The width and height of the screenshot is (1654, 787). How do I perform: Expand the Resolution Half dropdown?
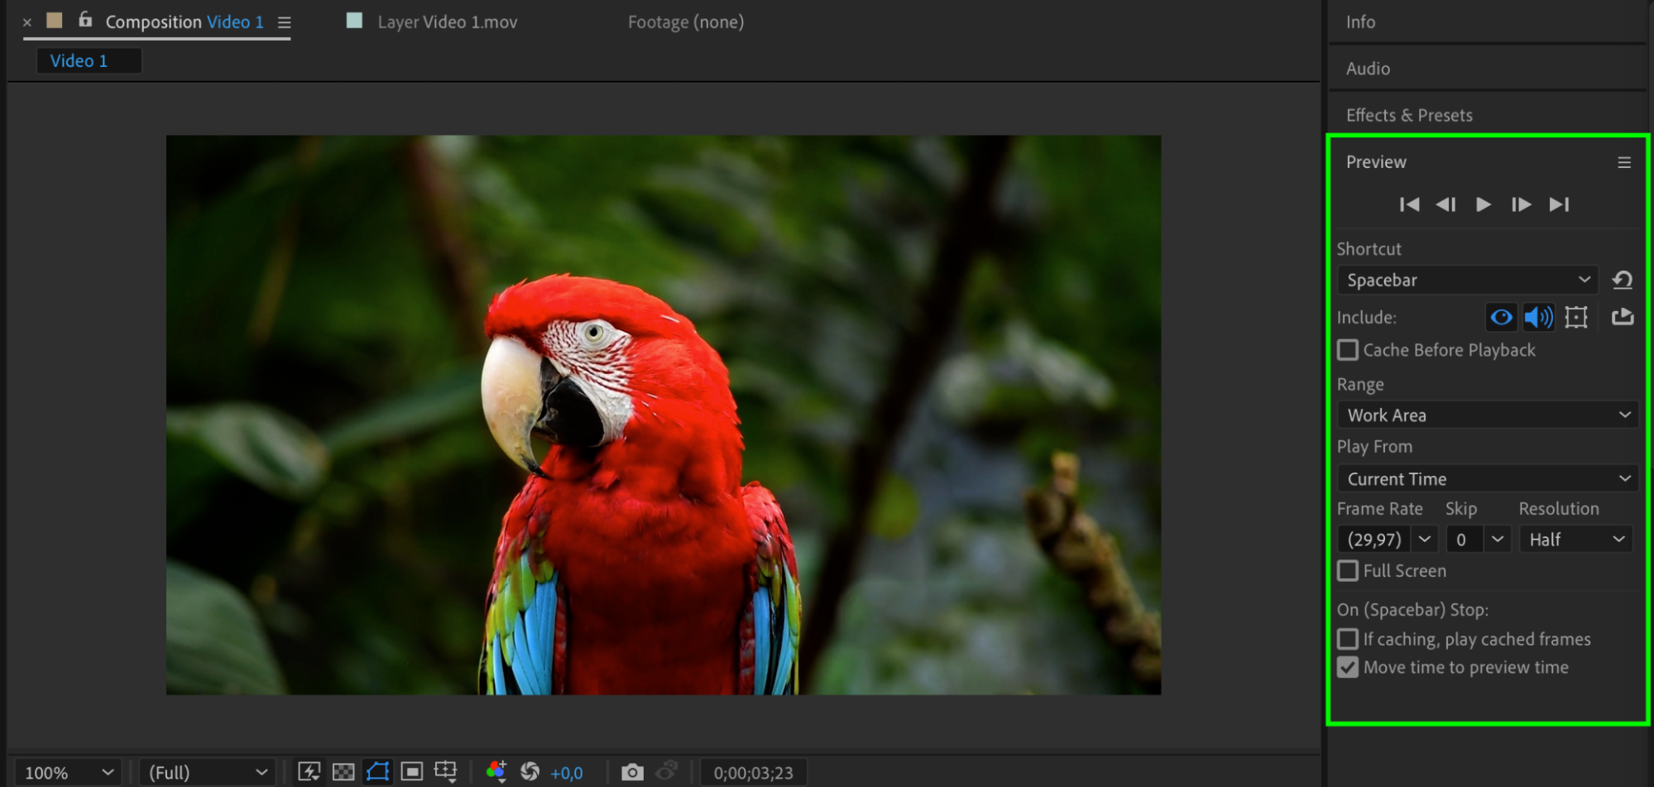pyautogui.click(x=1575, y=540)
